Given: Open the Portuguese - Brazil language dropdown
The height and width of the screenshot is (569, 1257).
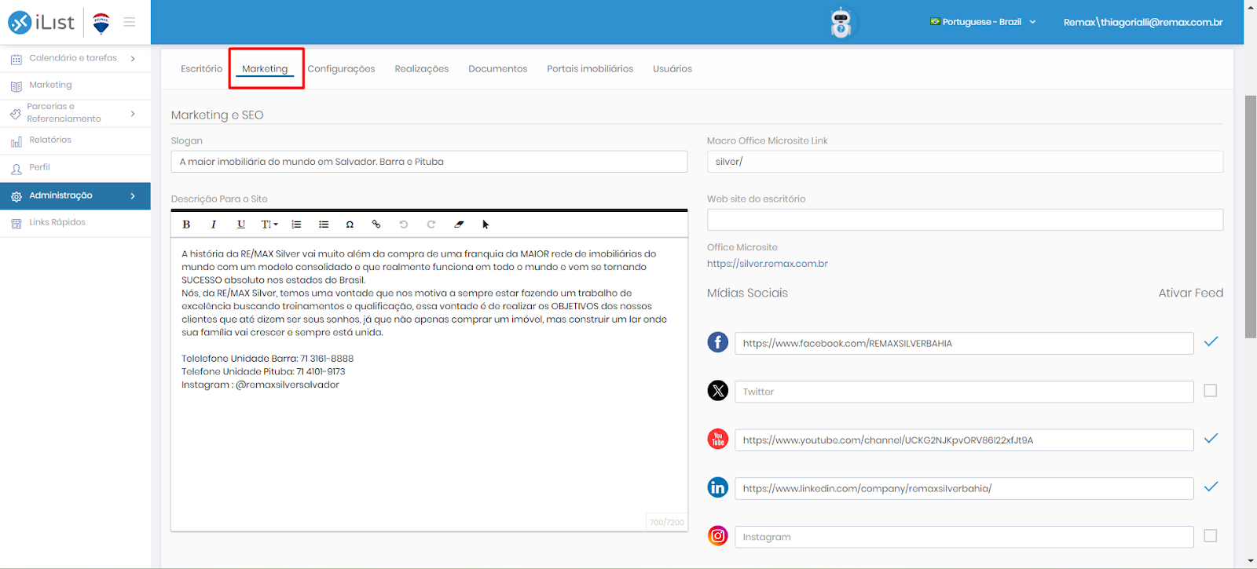Looking at the screenshot, I should coord(983,22).
